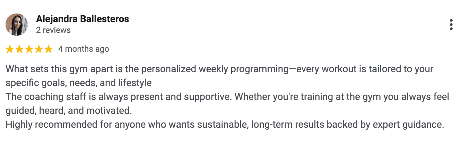470x143 pixels.
Task: Click the fifth rating star
Action: coord(49,49)
